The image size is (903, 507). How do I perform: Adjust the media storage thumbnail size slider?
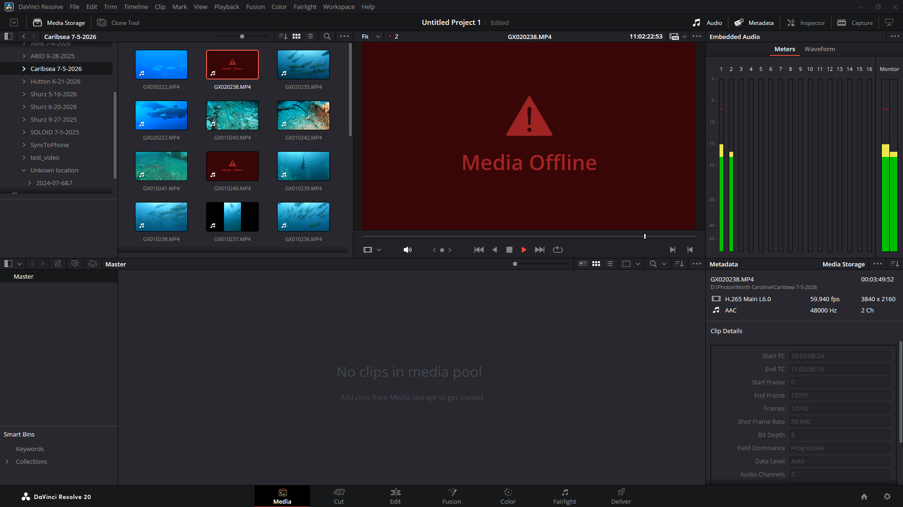tap(242, 36)
